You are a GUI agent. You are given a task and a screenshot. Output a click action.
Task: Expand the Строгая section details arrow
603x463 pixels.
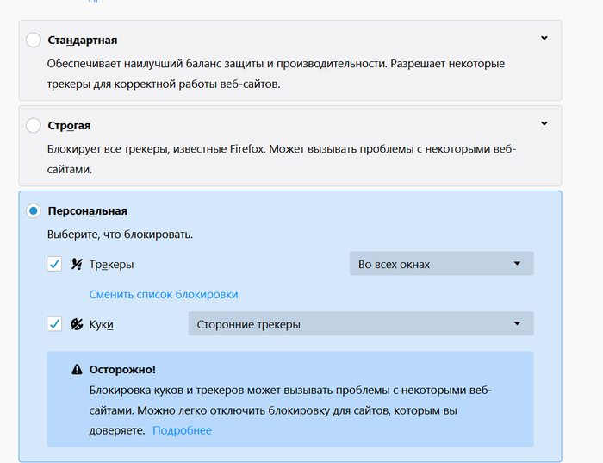click(544, 123)
